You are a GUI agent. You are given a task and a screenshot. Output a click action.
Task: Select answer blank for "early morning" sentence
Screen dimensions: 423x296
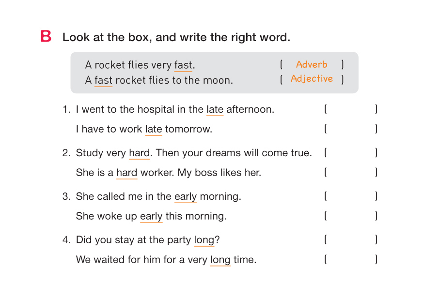pyautogui.click(x=351, y=196)
